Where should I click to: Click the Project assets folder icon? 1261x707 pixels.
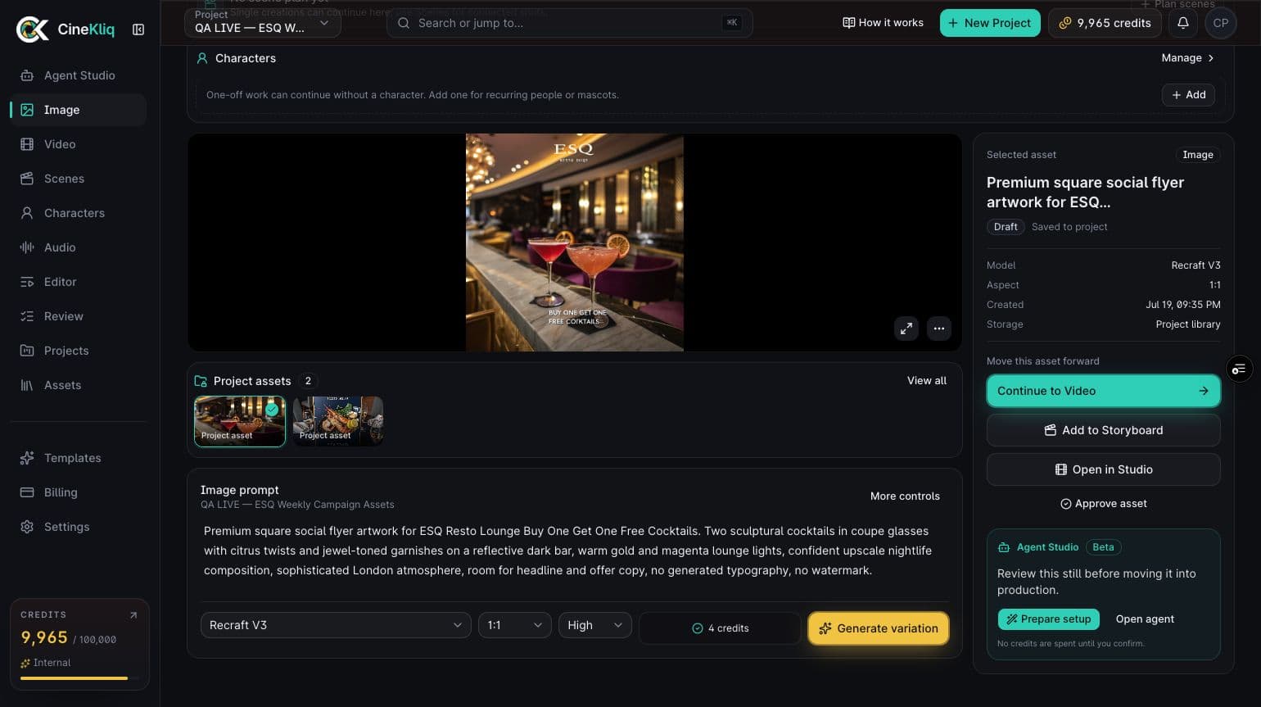click(x=201, y=381)
